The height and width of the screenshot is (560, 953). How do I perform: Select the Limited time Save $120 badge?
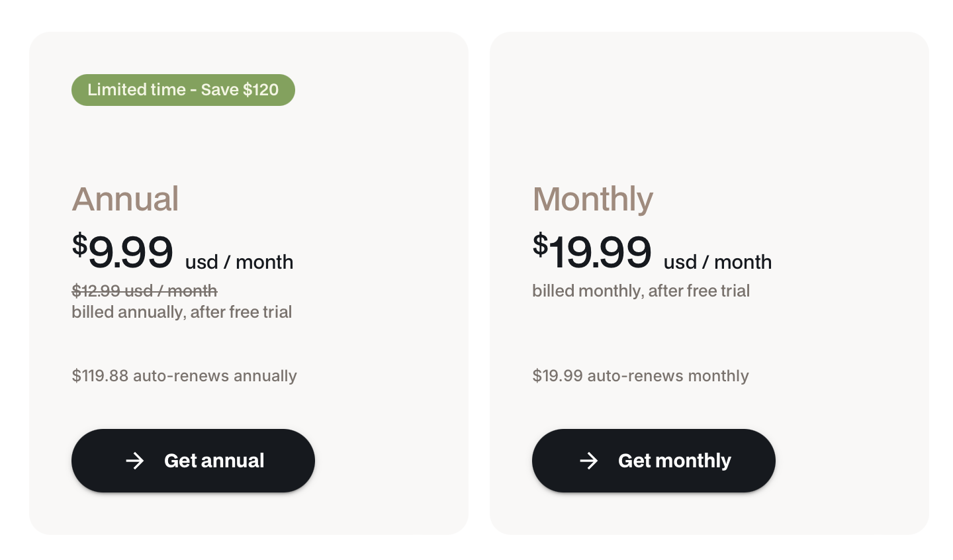[x=183, y=90]
